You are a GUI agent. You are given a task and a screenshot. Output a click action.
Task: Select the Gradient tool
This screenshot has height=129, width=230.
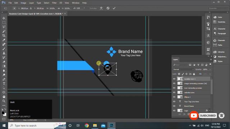[x=4, y=66]
